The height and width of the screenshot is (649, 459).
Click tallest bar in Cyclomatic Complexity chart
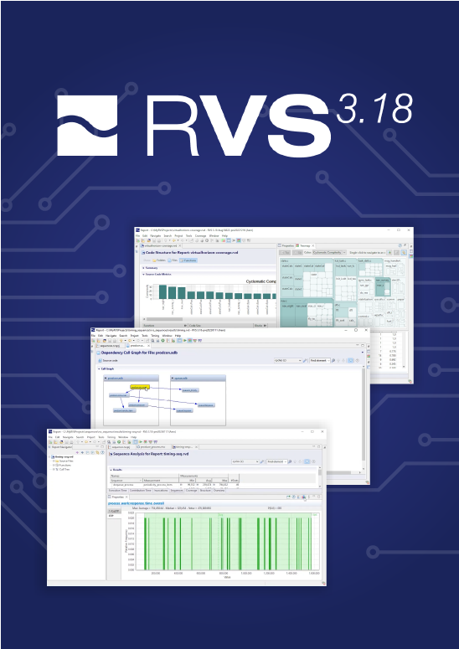click(x=162, y=291)
